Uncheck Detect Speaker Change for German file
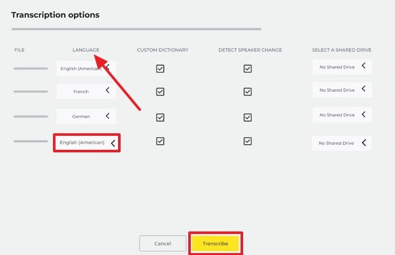The height and width of the screenshot is (255, 395). click(248, 117)
